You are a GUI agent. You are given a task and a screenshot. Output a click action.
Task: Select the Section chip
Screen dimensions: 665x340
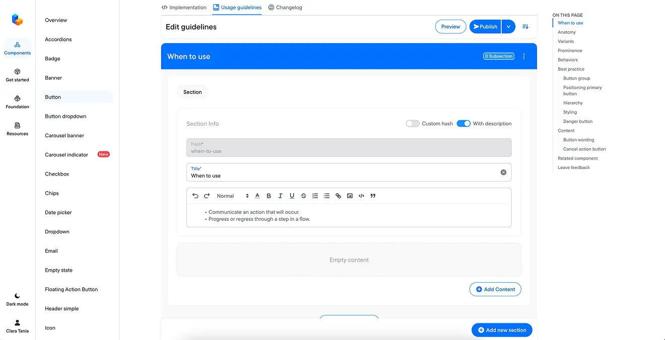coord(192,92)
